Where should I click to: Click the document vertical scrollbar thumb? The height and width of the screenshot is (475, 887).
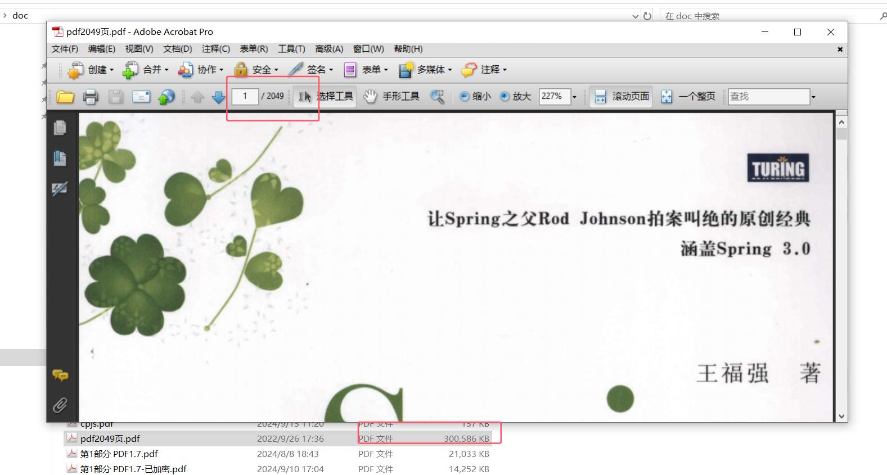[841, 134]
